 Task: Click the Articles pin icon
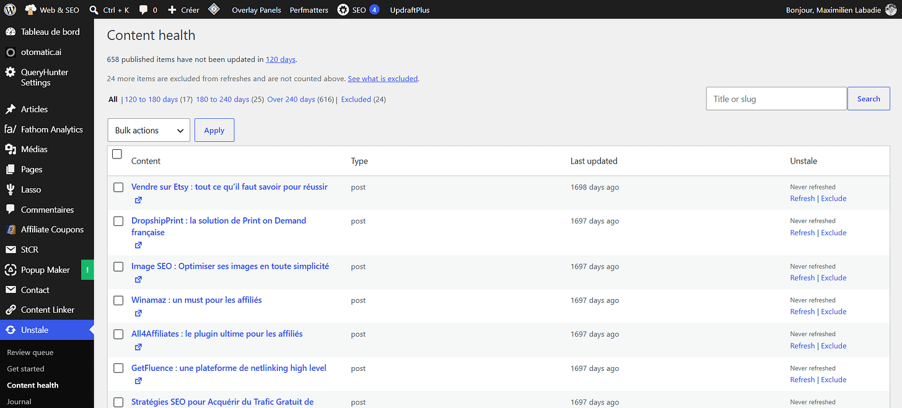(10, 109)
